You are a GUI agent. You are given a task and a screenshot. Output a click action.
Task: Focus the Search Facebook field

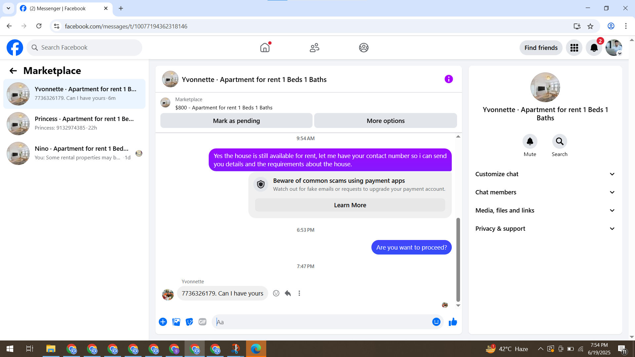tap(84, 48)
